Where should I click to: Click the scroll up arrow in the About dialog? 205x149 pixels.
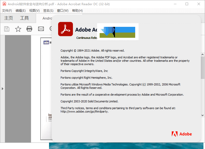click(x=202, y=54)
